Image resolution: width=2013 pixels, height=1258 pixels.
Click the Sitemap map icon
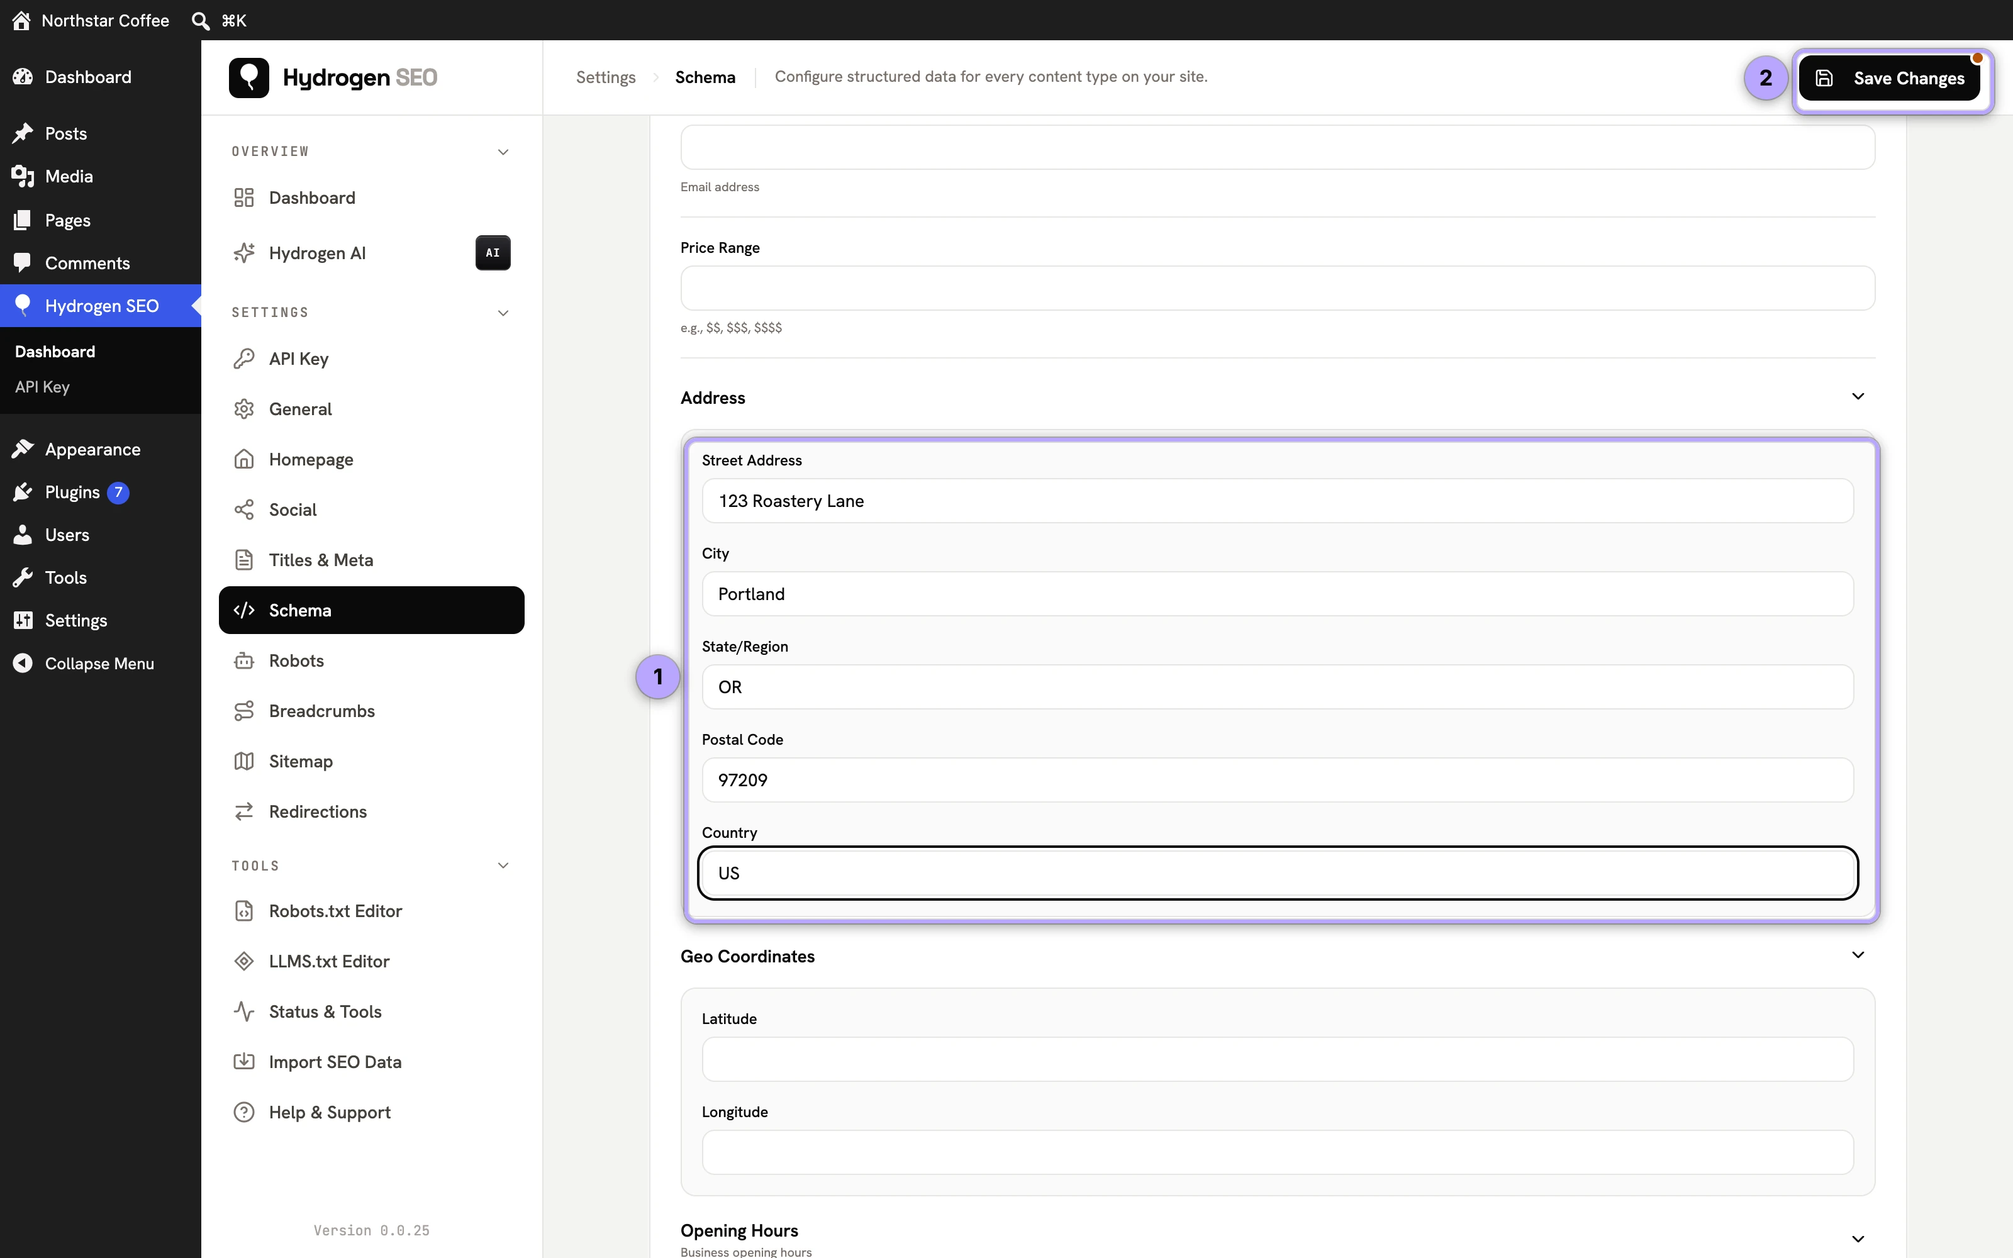click(243, 761)
